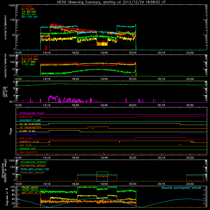This screenshot has width=210, height=210.
Task: Click the FRONTS_OFF flag label
Action: [x=28, y=149]
